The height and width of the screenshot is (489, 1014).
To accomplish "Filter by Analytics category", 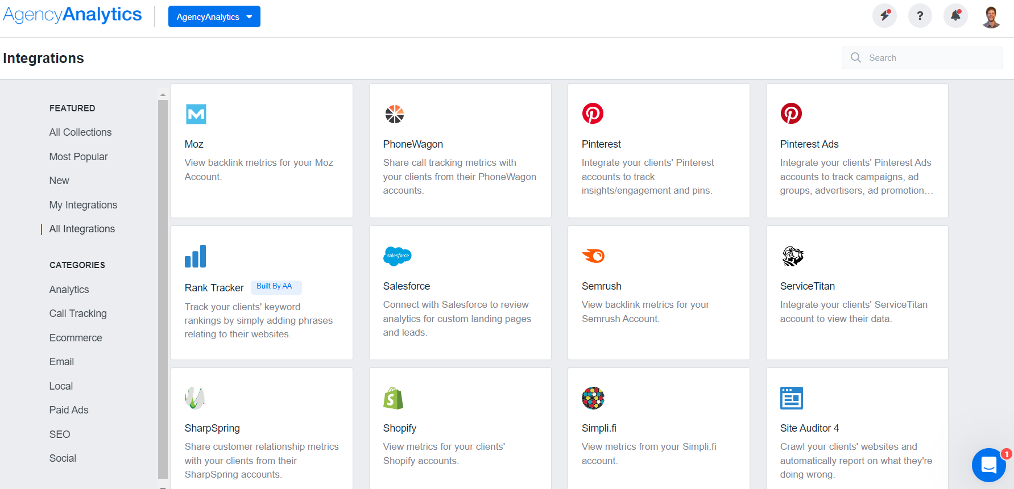I will tap(69, 290).
